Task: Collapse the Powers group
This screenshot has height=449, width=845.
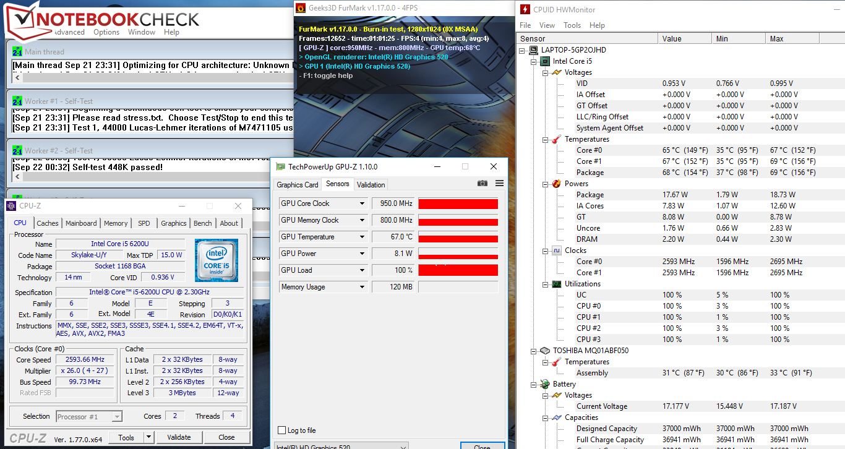Action: click(545, 184)
